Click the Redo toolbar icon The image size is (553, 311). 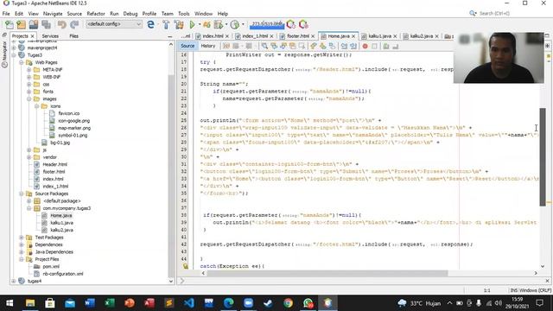click(74, 24)
